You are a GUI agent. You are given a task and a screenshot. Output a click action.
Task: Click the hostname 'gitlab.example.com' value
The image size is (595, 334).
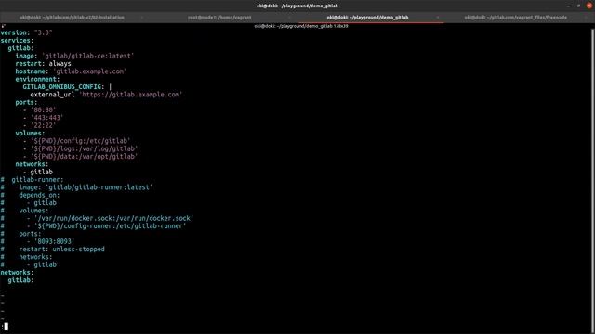89,71
